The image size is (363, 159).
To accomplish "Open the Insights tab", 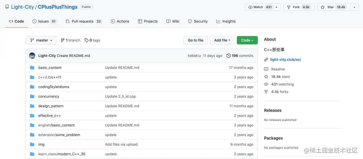I will pyautogui.click(x=226, y=21).
